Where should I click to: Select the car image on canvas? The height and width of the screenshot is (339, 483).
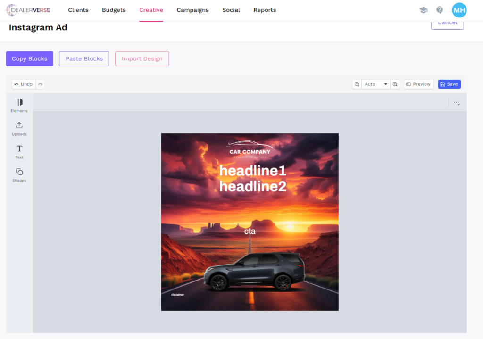coord(255,272)
